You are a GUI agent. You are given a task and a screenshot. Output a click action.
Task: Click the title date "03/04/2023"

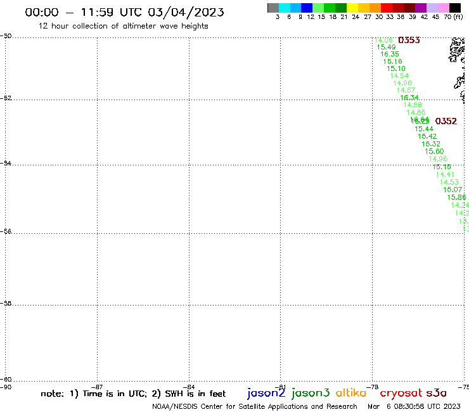(x=186, y=12)
